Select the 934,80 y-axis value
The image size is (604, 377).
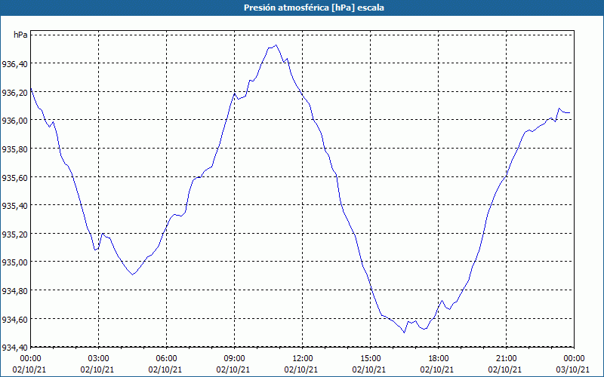(14, 291)
